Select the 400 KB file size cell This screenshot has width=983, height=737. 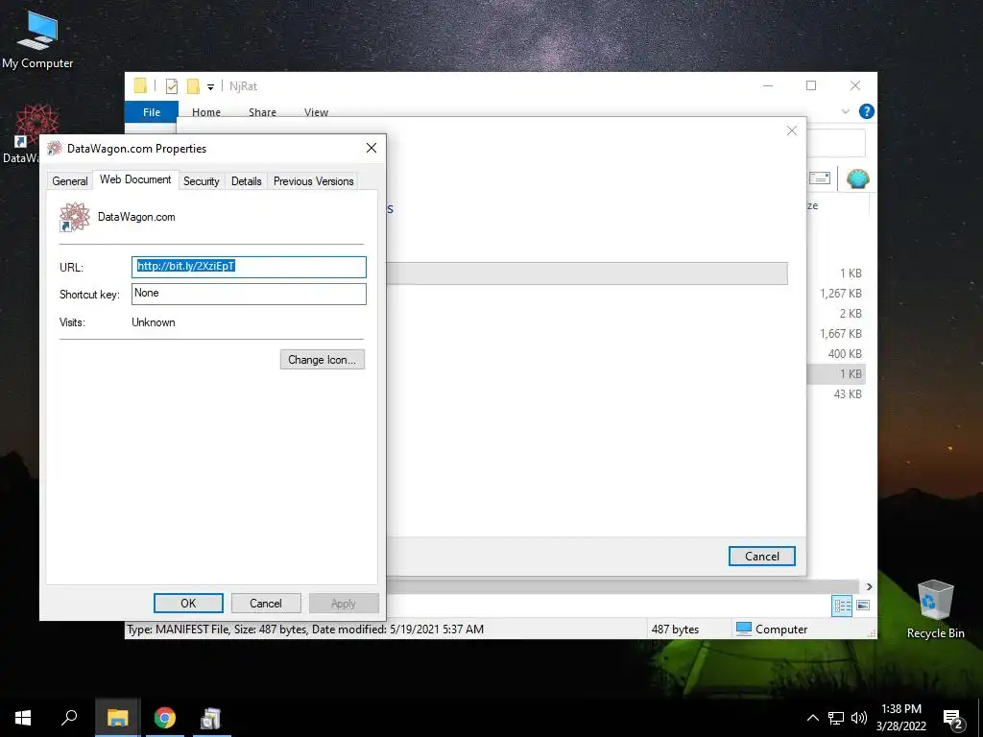[845, 353]
